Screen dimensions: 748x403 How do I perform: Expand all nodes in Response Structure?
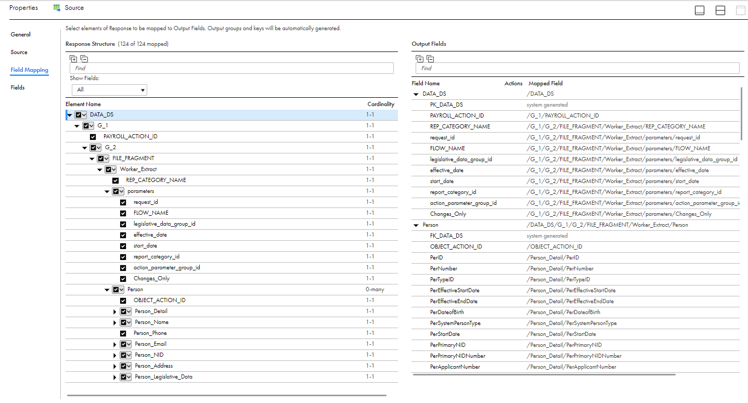[x=73, y=59]
